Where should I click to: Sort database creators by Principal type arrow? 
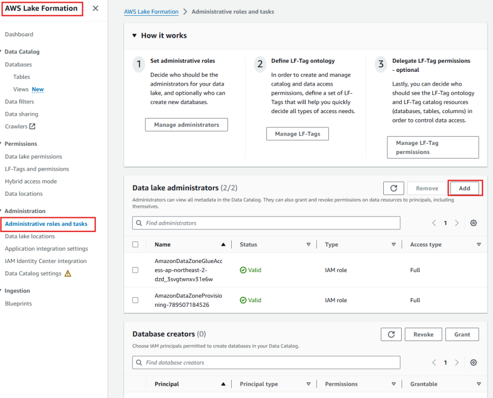click(308, 384)
